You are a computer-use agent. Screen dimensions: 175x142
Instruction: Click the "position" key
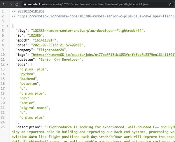25,60
